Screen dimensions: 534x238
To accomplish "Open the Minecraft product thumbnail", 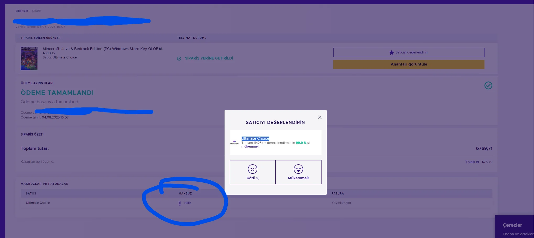I will pyautogui.click(x=29, y=58).
